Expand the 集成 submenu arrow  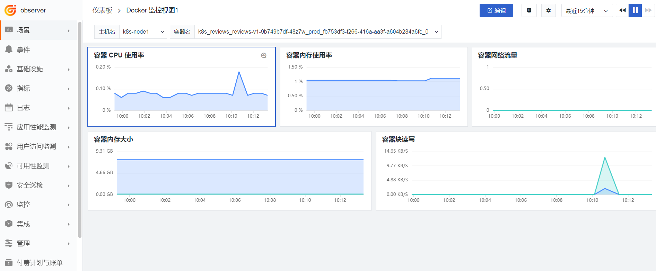[69, 224]
